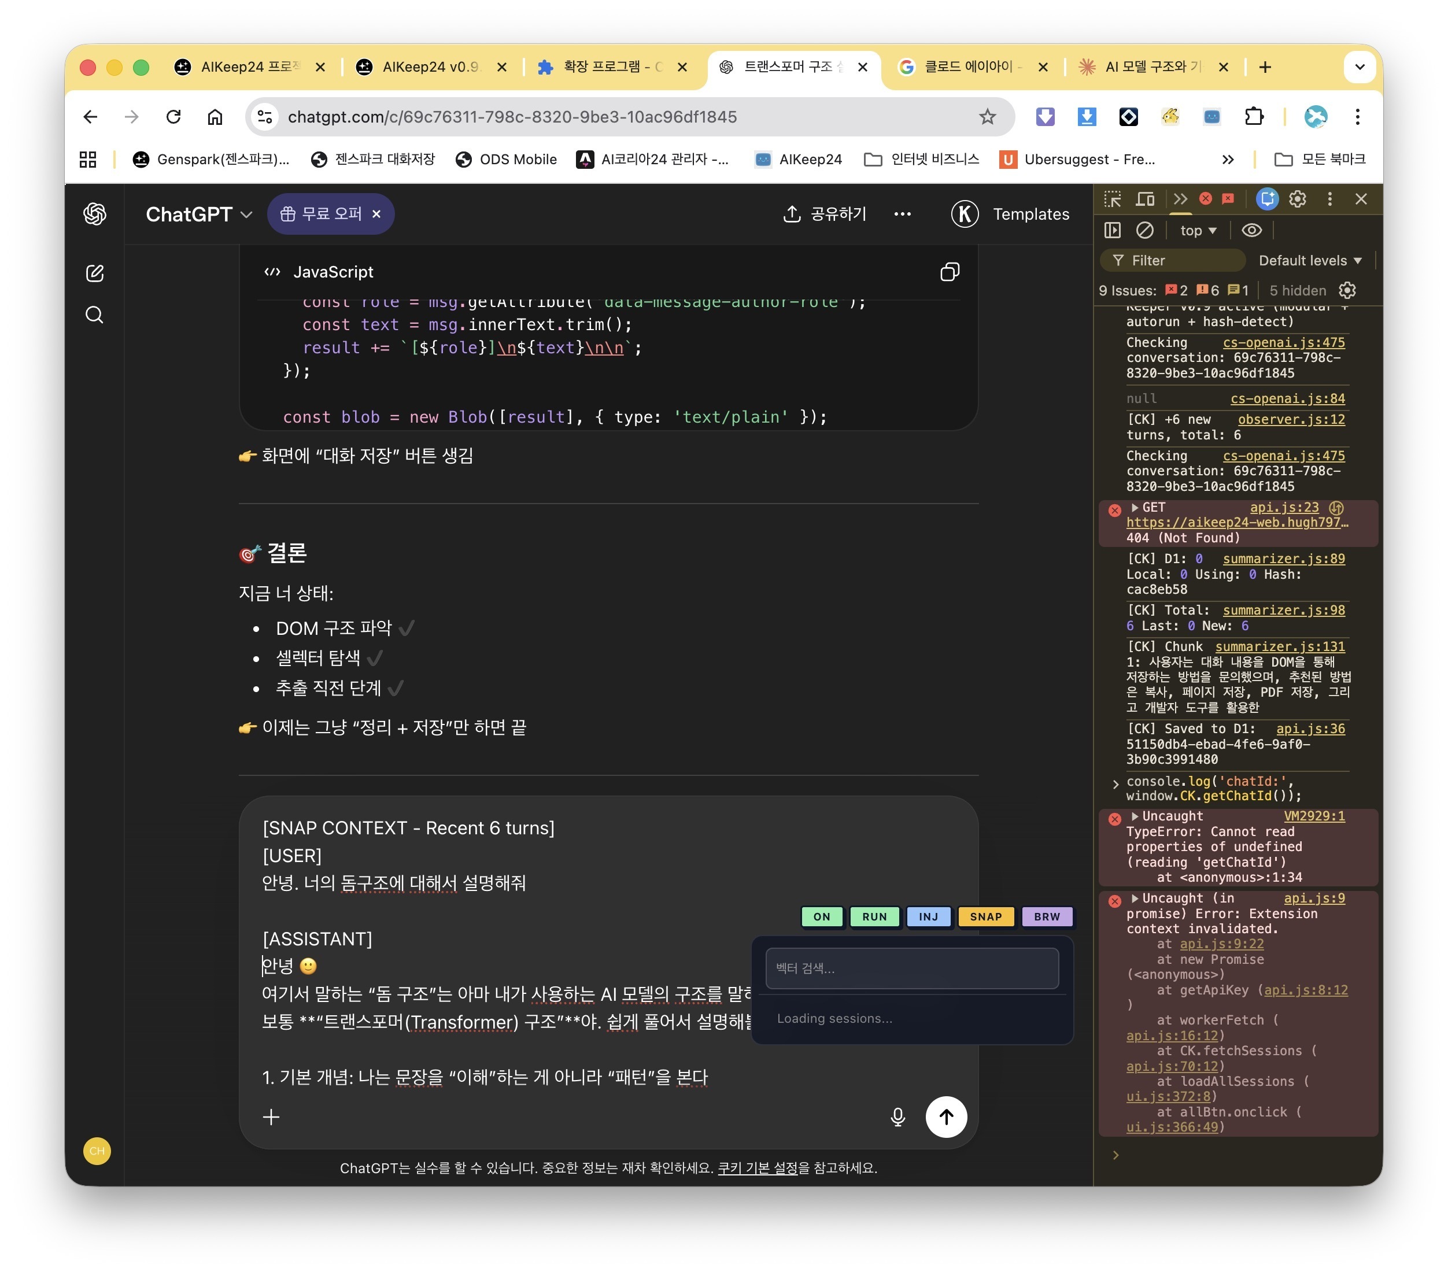
Task: Switch to the AIKeep24 v0.9 tab
Action: click(431, 66)
